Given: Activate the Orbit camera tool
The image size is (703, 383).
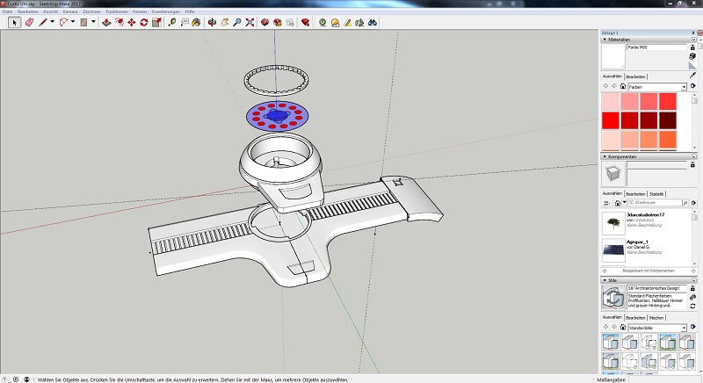Looking at the screenshot, I should [212, 22].
